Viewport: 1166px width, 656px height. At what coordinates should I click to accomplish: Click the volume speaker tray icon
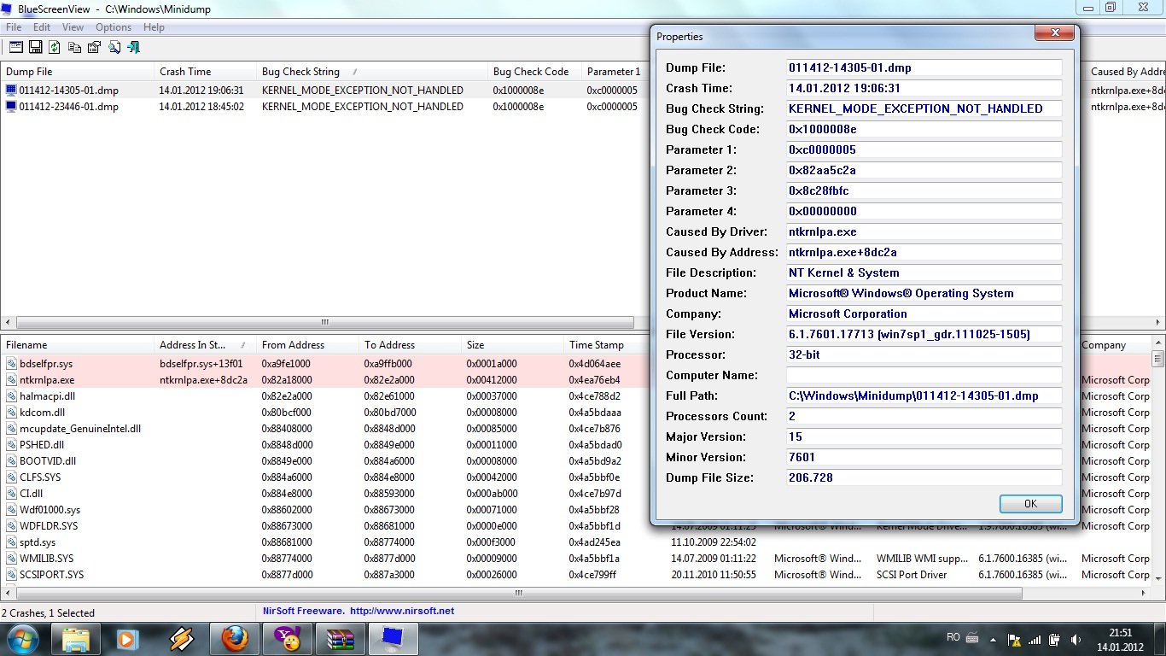pyautogui.click(x=1076, y=639)
